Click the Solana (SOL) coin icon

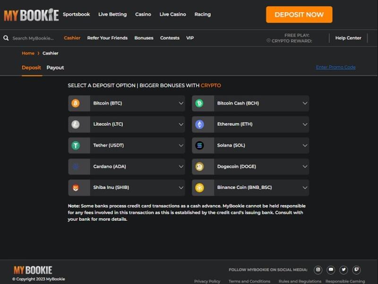click(199, 146)
